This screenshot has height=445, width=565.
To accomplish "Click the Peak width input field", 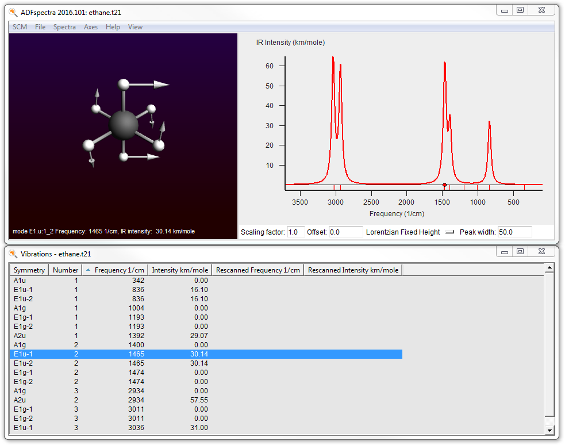I will pos(514,232).
